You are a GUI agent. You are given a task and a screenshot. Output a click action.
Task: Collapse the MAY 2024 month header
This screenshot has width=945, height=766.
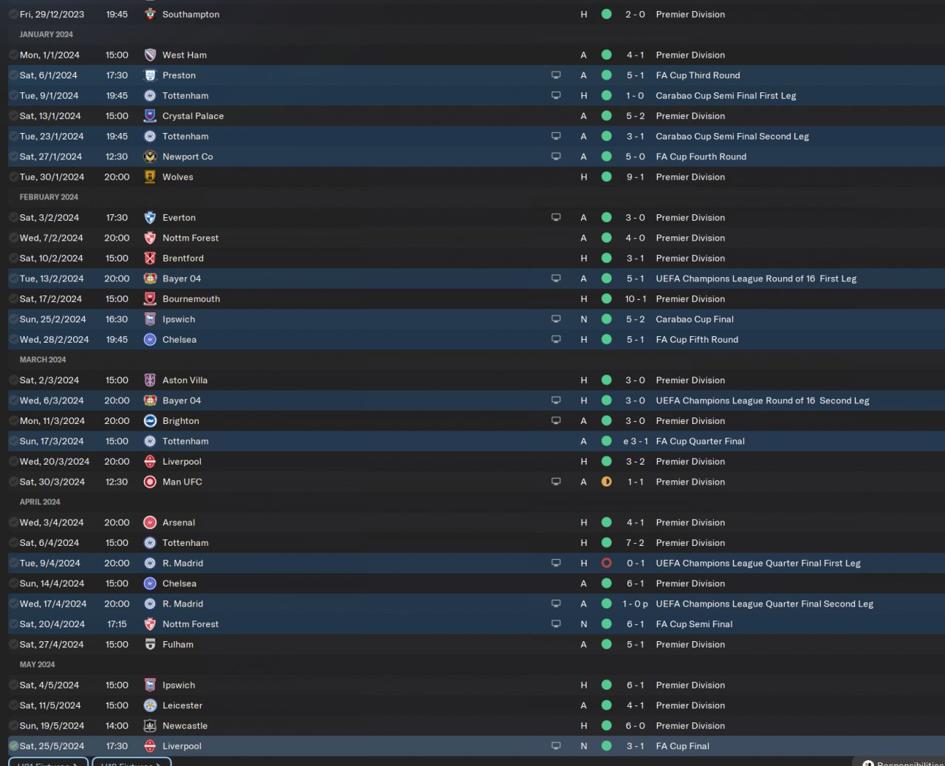37,664
